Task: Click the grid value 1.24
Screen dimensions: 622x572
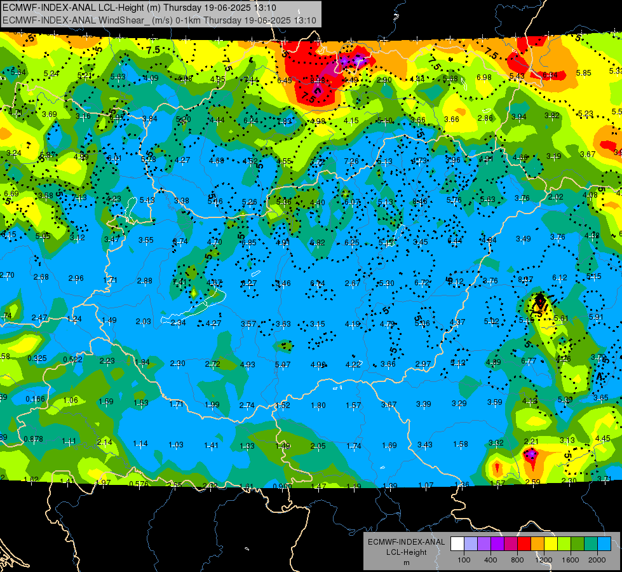Action: [74, 319]
